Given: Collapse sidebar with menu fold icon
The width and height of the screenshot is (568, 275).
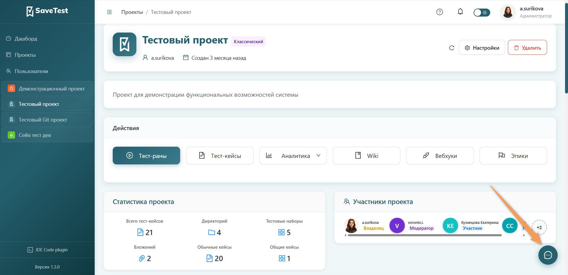Looking at the screenshot, I should click(109, 12).
